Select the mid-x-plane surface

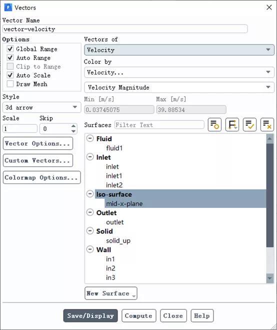pos(124,203)
